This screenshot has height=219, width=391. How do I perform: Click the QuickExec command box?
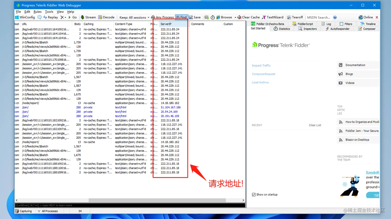pos(130,205)
